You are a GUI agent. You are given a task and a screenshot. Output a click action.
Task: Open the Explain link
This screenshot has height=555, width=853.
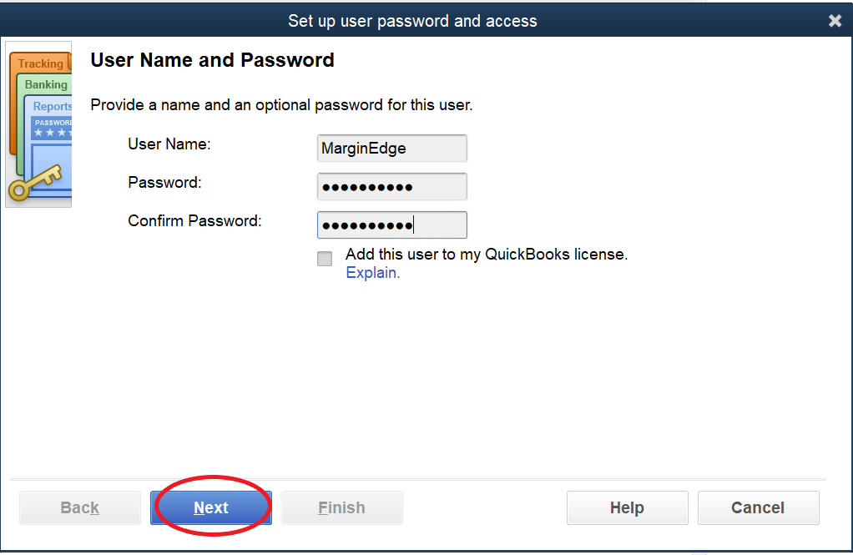pos(372,273)
